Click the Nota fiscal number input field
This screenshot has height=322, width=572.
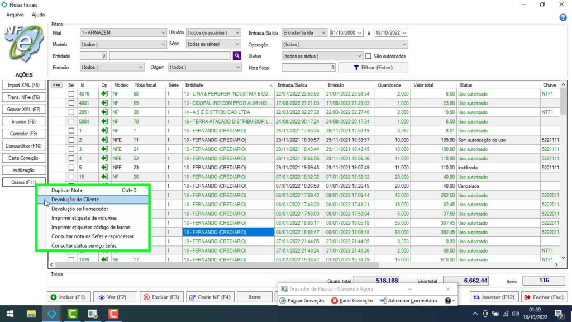[308, 68]
